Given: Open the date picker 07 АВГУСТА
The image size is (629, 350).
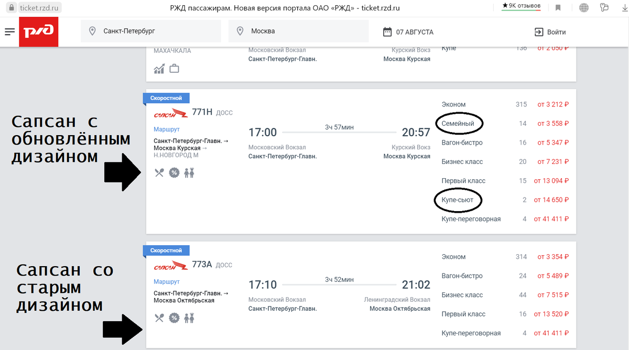Looking at the screenshot, I should [x=408, y=32].
